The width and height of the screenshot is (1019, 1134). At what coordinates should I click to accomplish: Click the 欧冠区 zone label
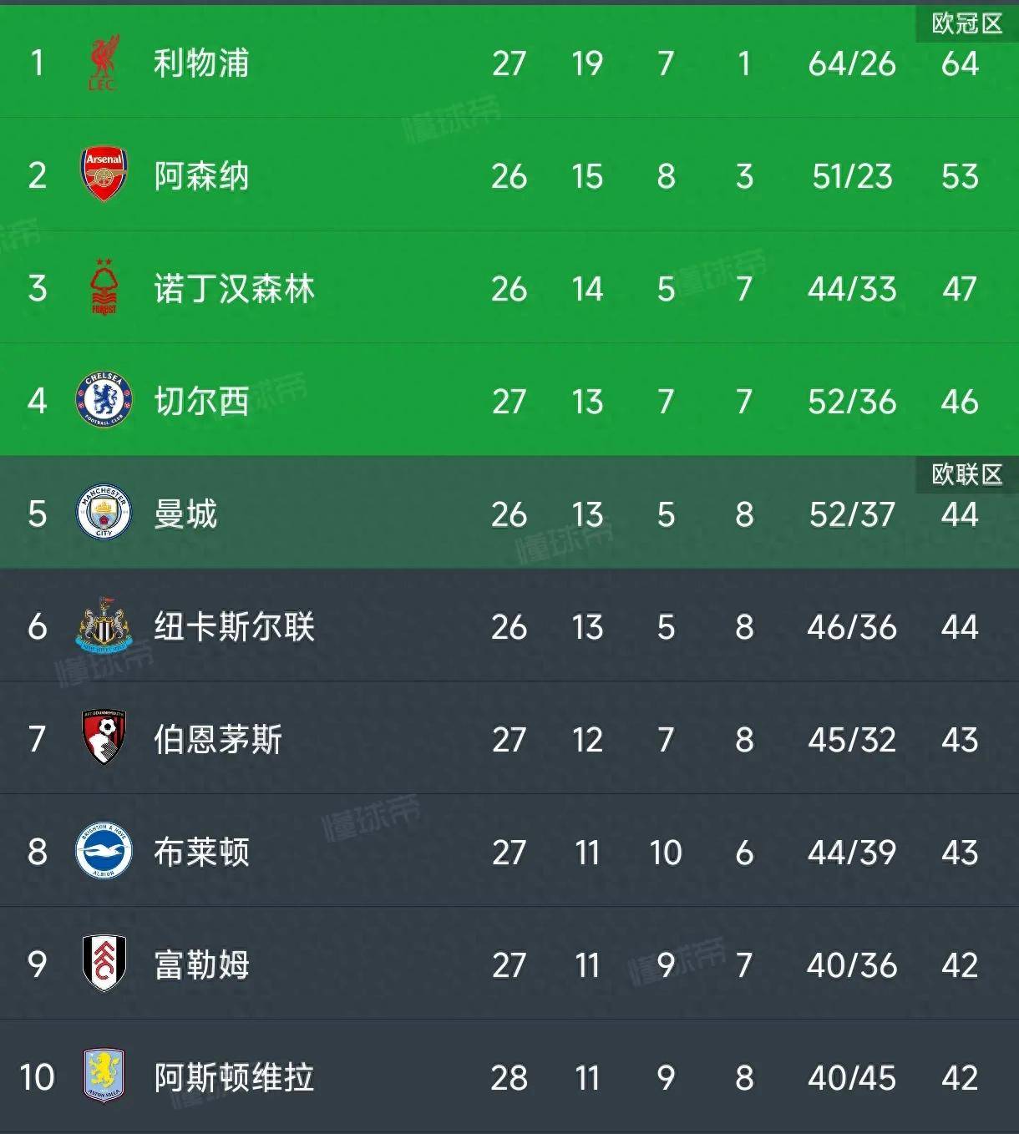(x=966, y=23)
